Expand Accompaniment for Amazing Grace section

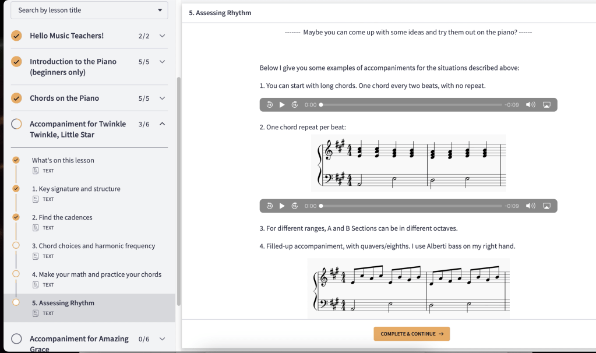tap(162, 339)
